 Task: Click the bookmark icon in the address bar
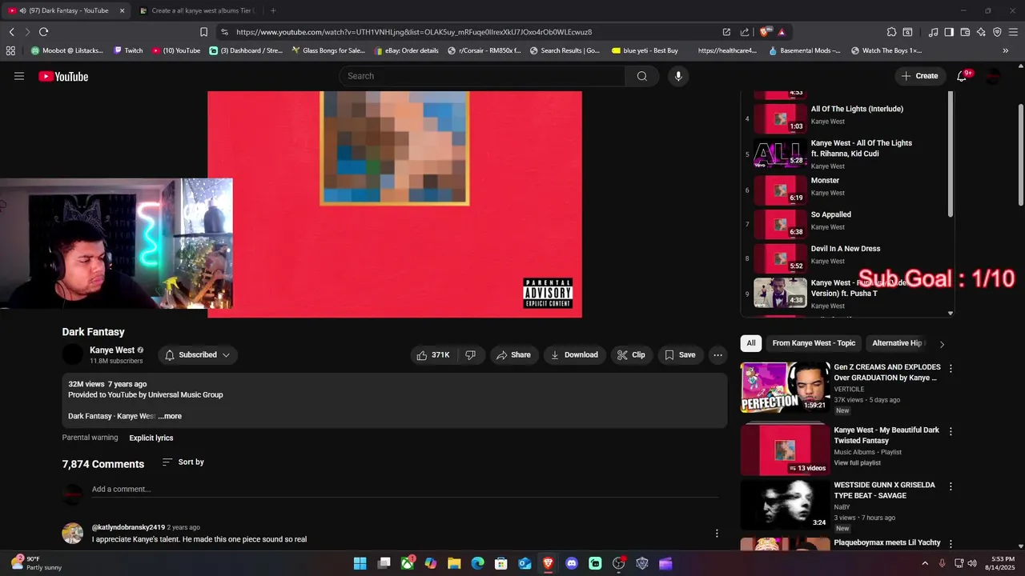point(203,32)
